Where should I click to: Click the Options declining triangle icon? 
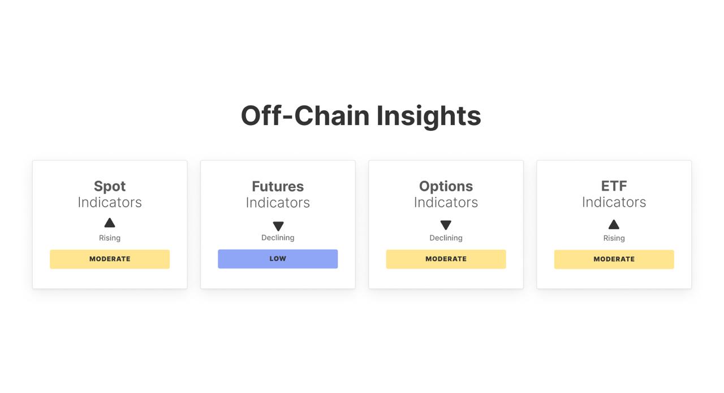click(x=446, y=225)
